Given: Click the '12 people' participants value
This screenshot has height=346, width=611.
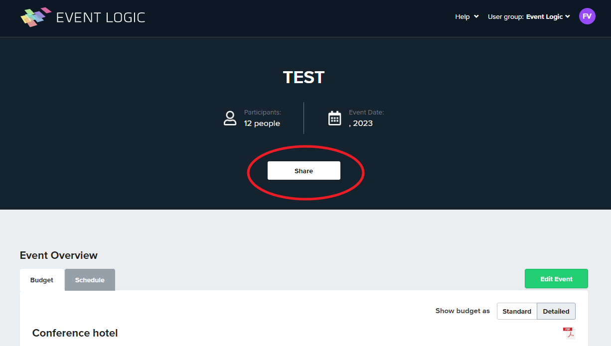Looking at the screenshot, I should pos(262,123).
